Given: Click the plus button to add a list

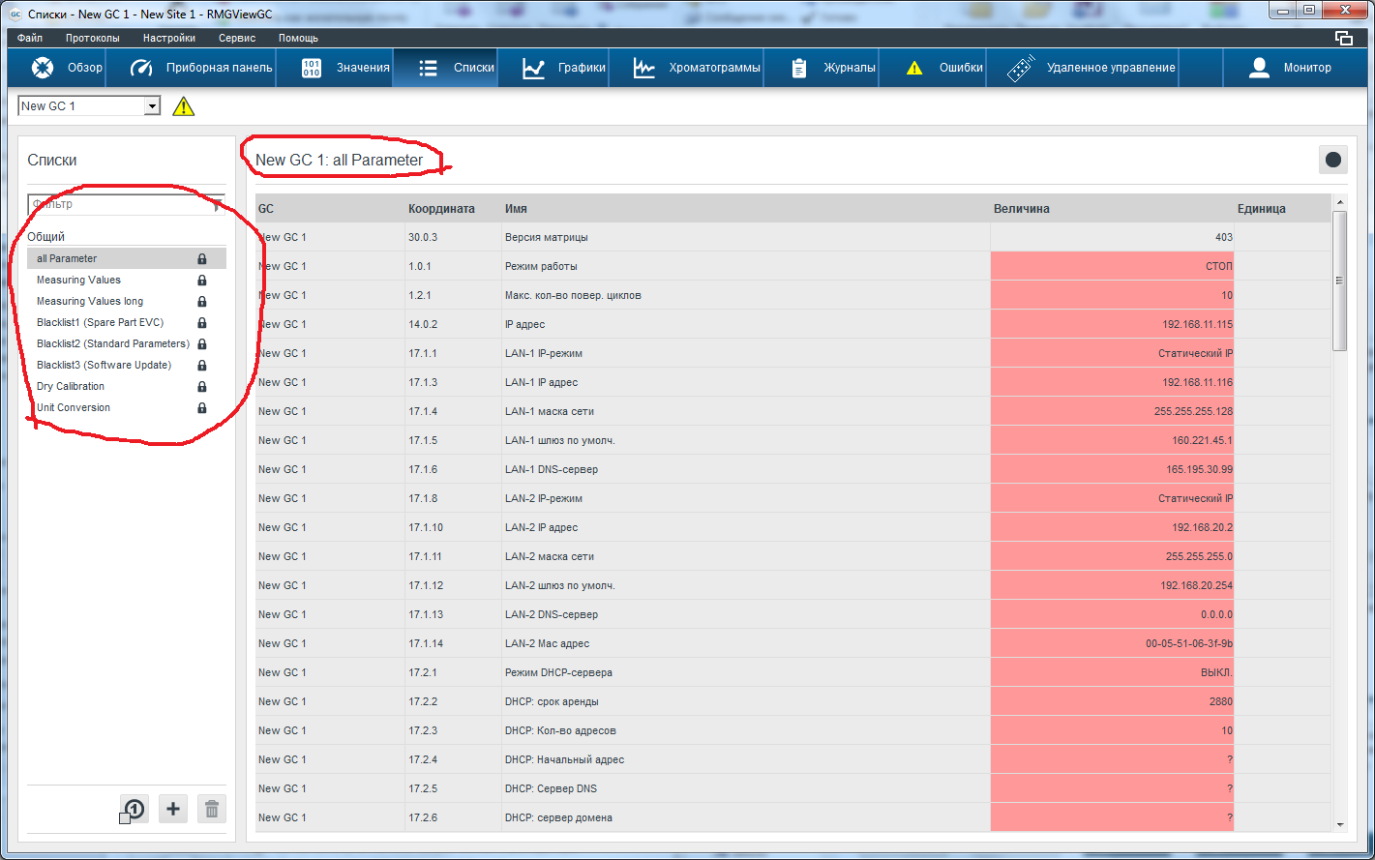Looking at the screenshot, I should 173,809.
